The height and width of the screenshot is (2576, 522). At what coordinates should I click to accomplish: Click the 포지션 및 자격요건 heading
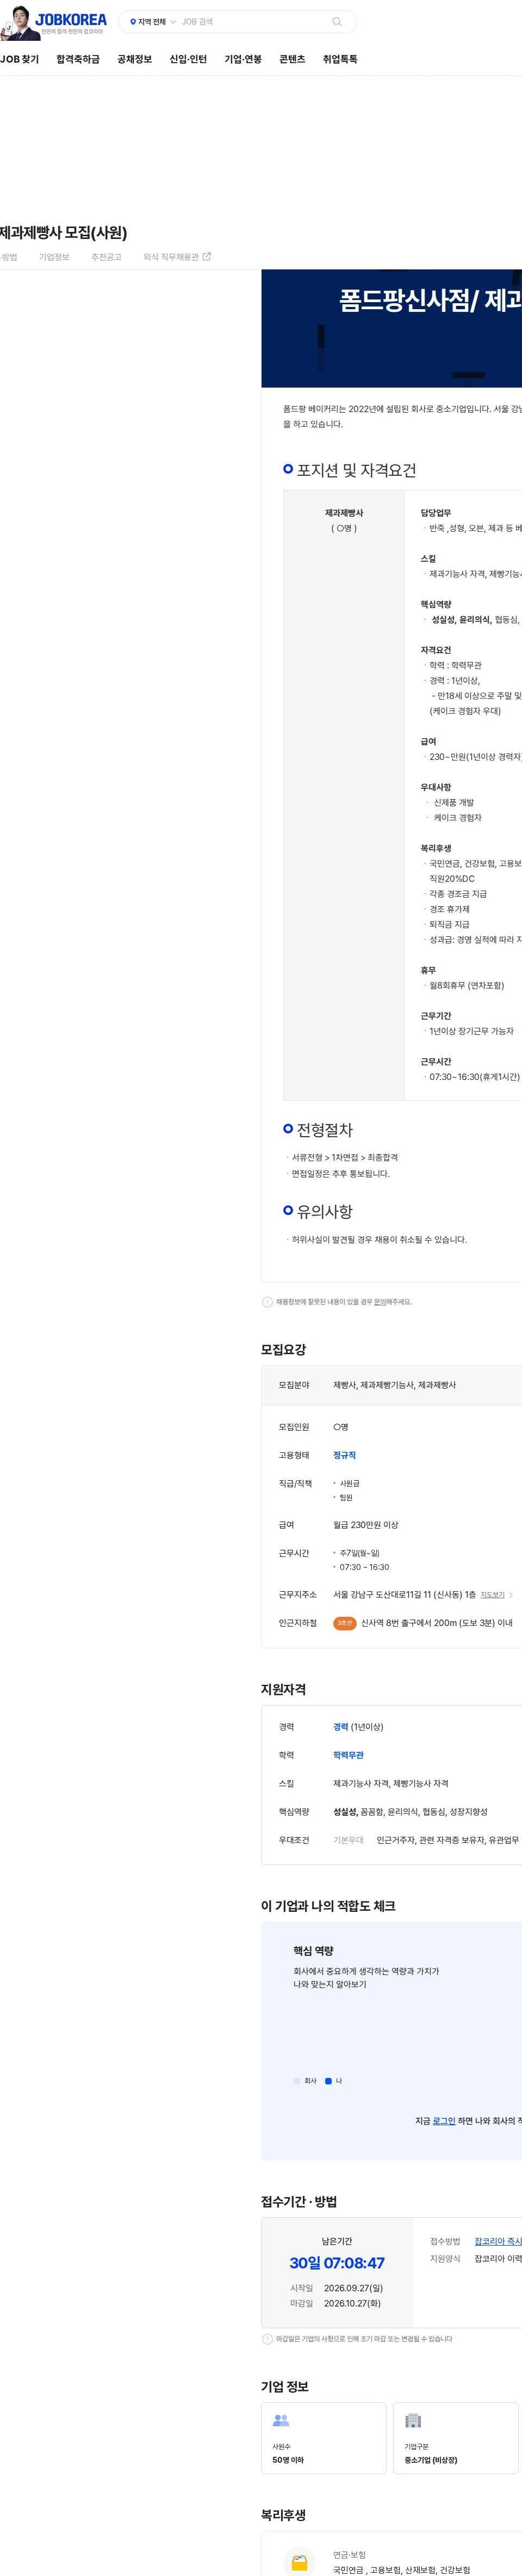(356, 470)
